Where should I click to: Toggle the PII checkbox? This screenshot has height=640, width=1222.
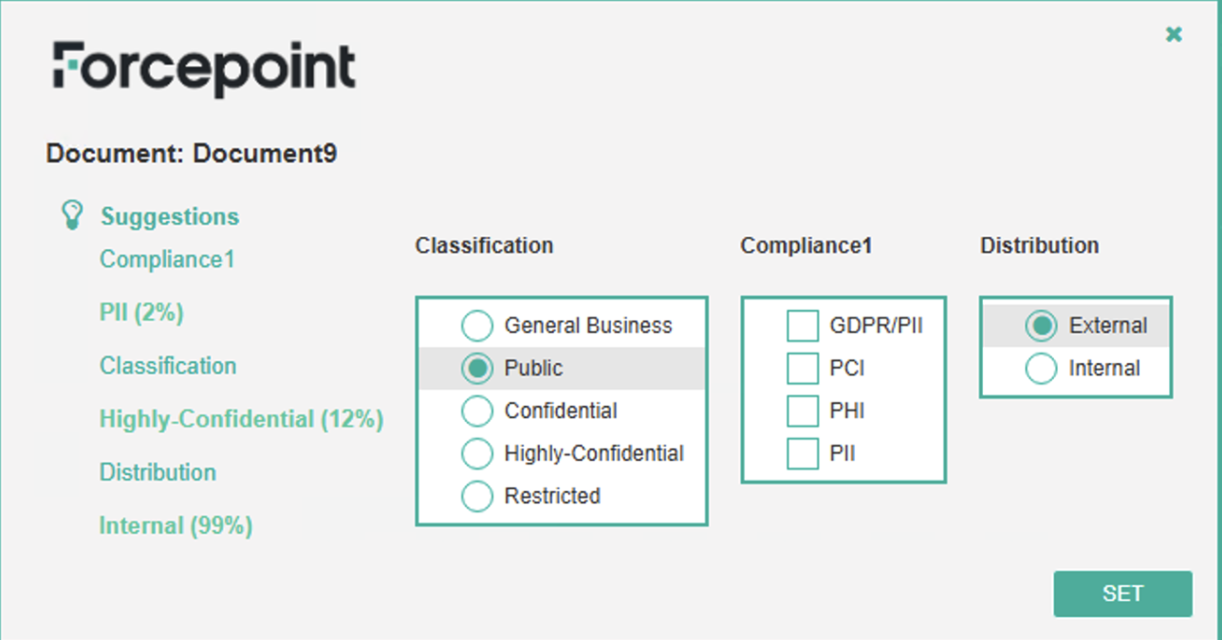[x=803, y=454]
